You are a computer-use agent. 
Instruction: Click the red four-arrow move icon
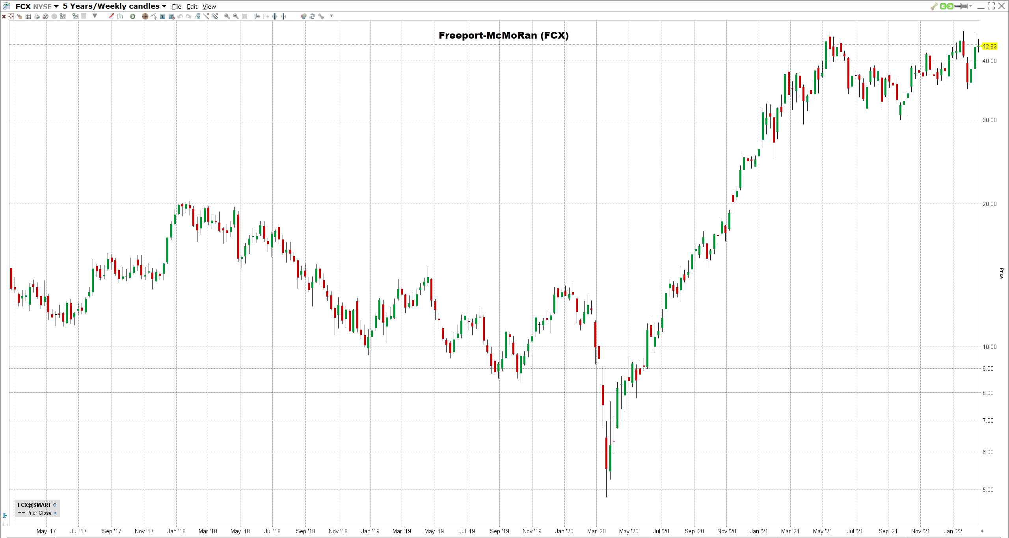(x=11, y=16)
